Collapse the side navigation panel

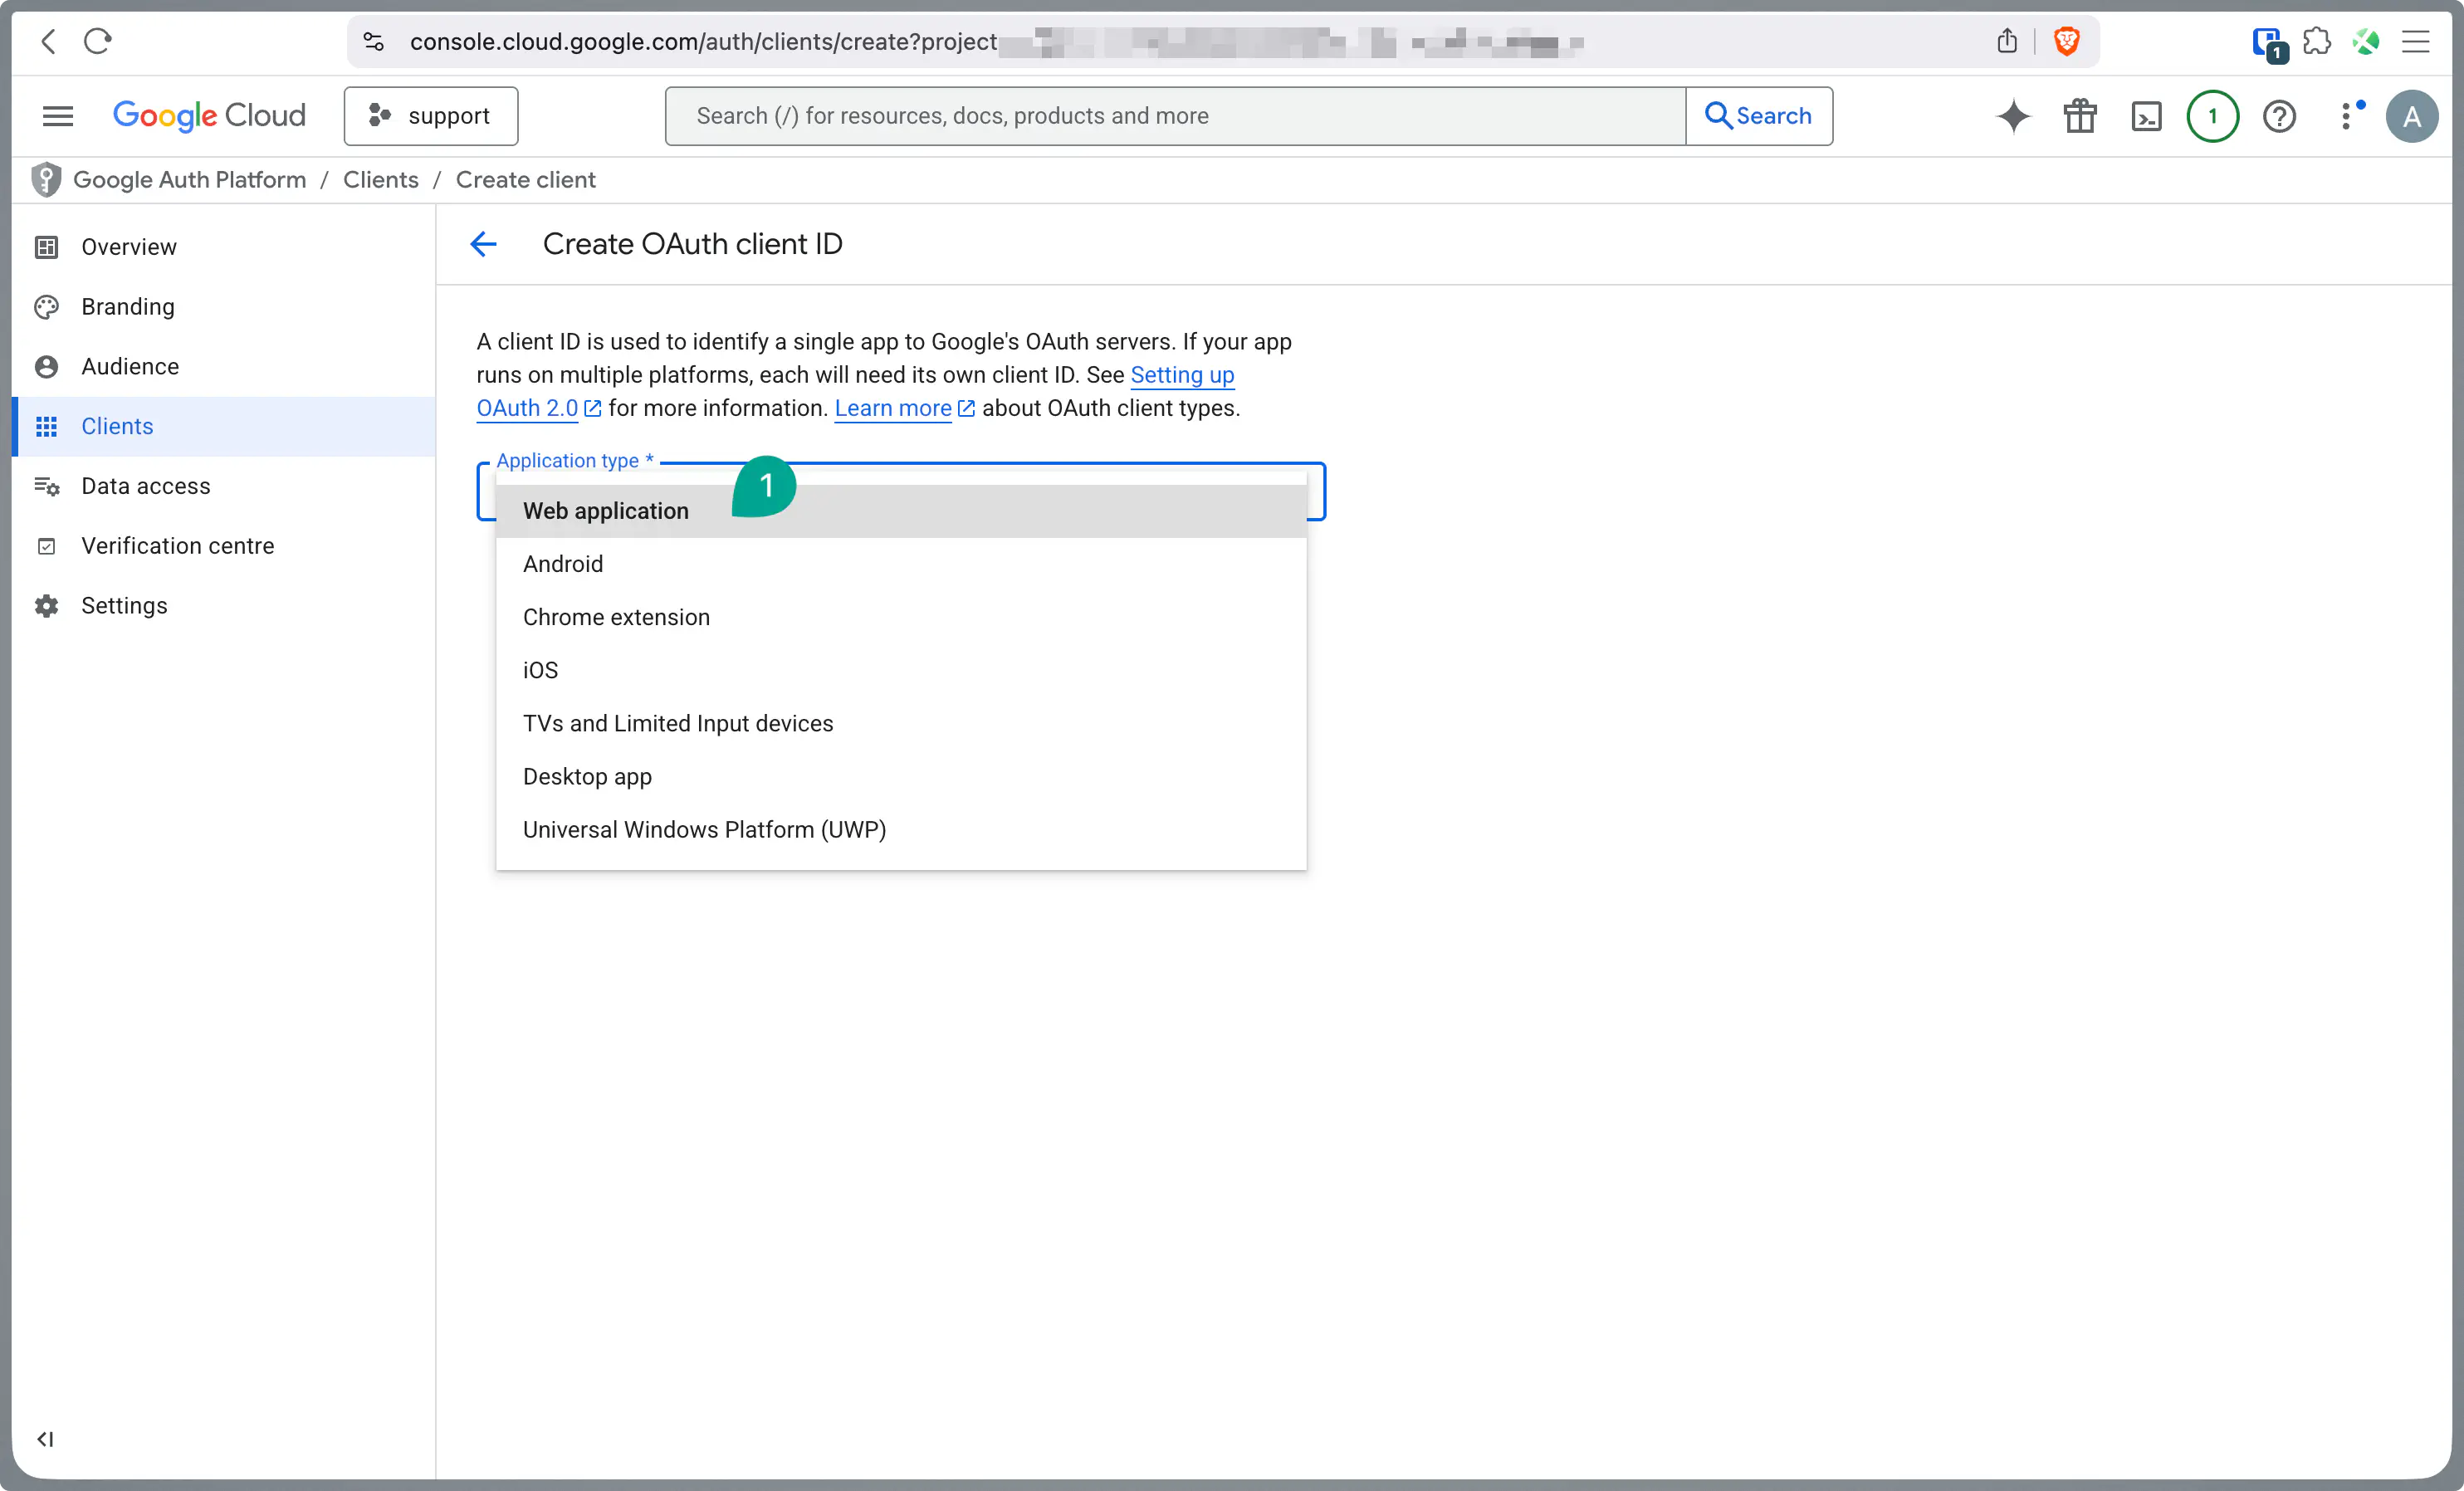pos(45,1438)
